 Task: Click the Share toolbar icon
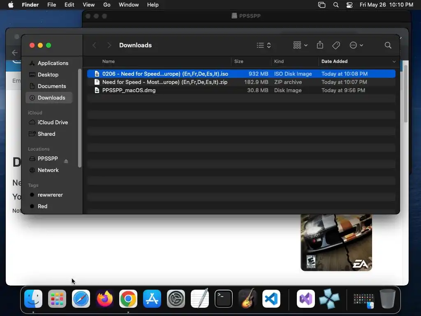click(320, 45)
